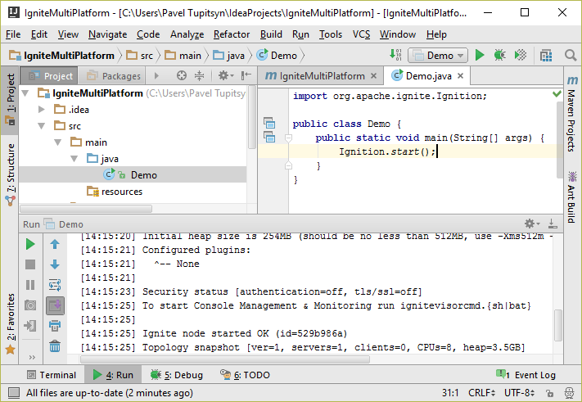This screenshot has width=582, height=402.
Task: Hide the Project tool window
Action: (x=246, y=75)
